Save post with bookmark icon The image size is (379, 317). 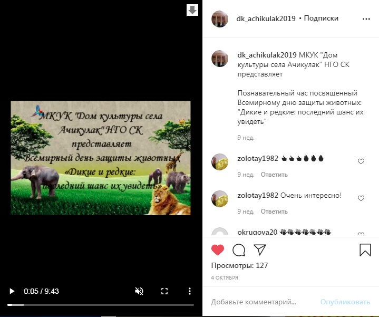click(x=365, y=250)
